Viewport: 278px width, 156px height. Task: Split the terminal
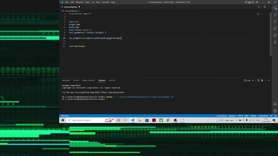click(x=258, y=81)
